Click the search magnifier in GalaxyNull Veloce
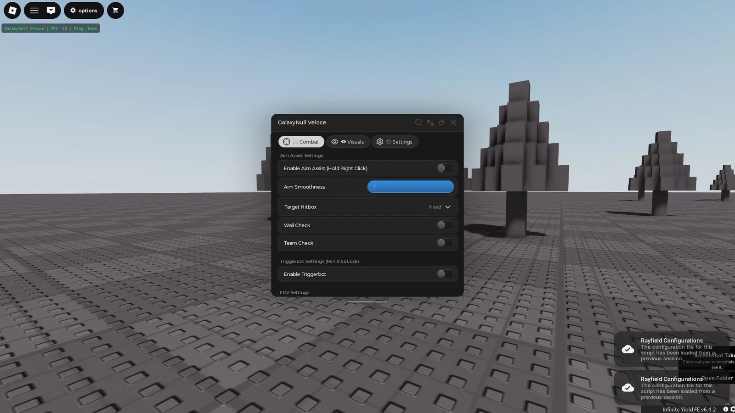 pyautogui.click(x=418, y=123)
